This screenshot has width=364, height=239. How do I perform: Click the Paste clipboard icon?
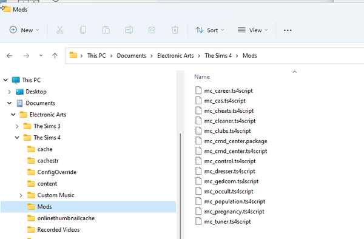tap(106, 30)
